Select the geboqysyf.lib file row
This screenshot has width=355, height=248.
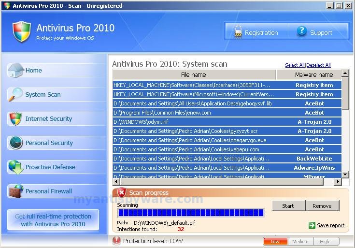227,103
